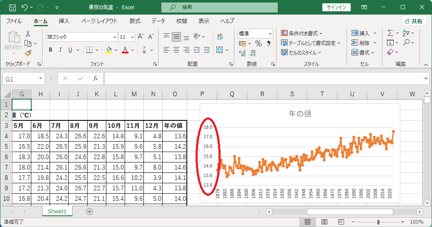Viewport: 432px width, 227px height.
Task: Open the Name Box dropdown arrow
Action: tap(40, 79)
